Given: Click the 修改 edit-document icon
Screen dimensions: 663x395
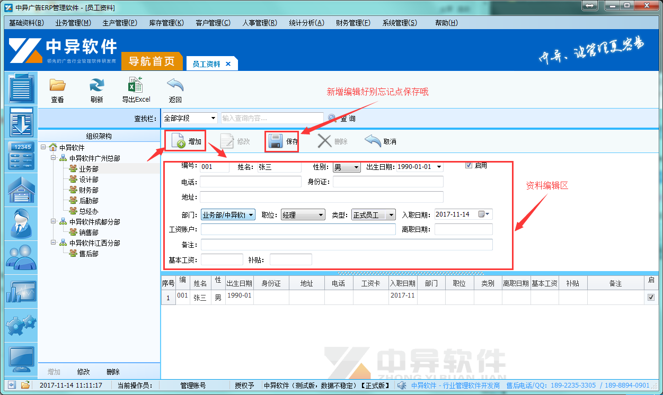Looking at the screenshot, I should (227, 141).
